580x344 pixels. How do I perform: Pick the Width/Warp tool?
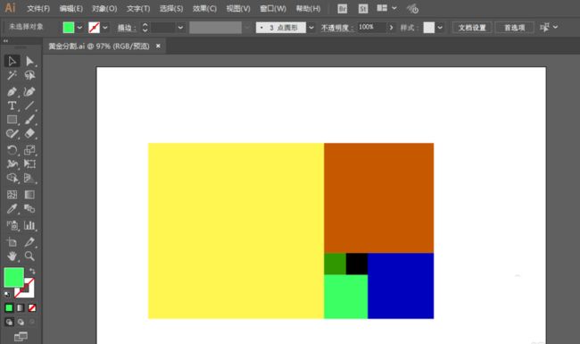pos(12,164)
